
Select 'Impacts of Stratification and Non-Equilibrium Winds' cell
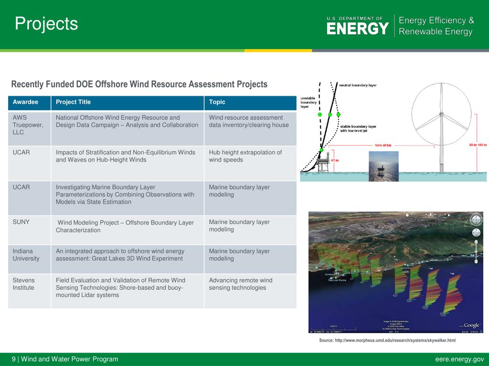point(128,163)
